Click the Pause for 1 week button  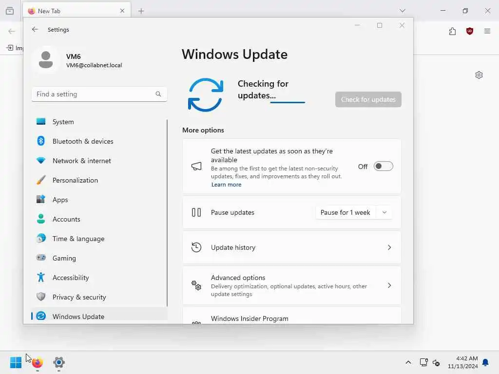coord(345,212)
